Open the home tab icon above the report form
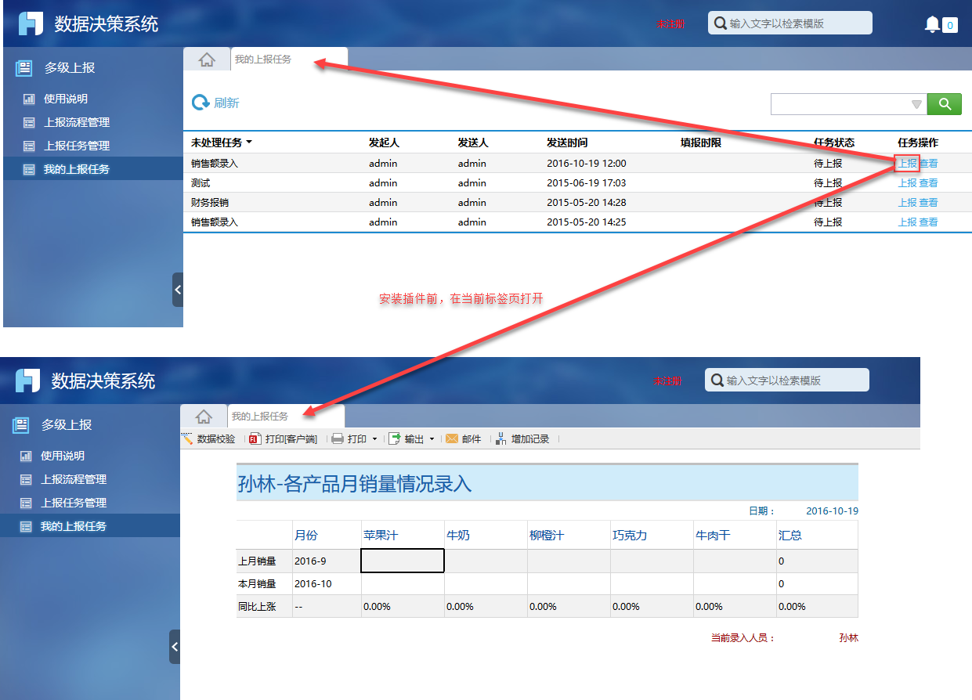This screenshot has height=700, width=972. 204,417
